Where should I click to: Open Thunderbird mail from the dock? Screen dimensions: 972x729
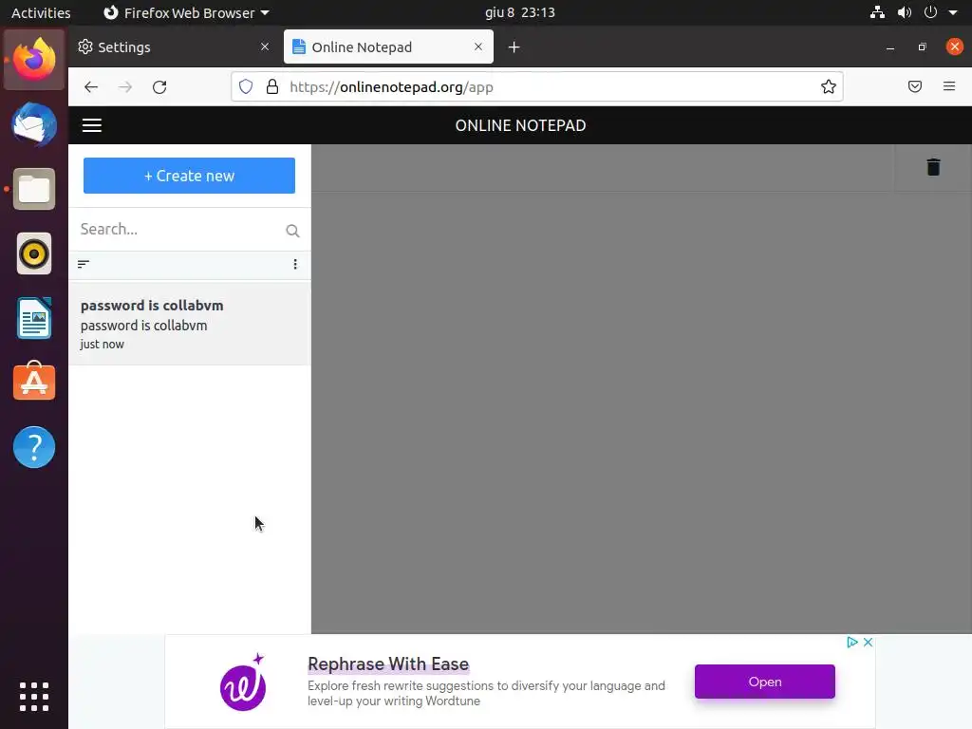34,124
